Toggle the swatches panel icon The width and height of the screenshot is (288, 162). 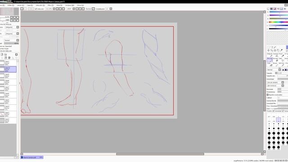(x=281, y=9)
